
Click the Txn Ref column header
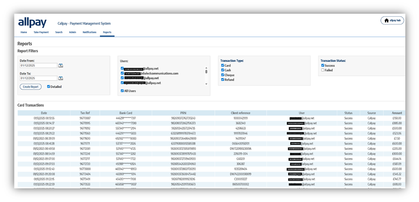(x=85, y=113)
